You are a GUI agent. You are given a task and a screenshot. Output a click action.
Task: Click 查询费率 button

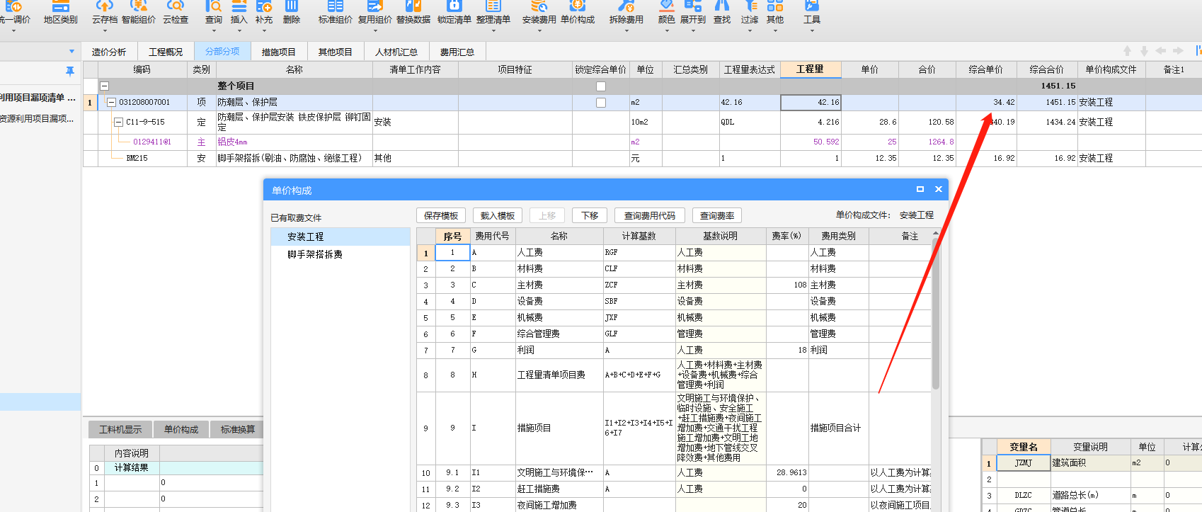(717, 215)
